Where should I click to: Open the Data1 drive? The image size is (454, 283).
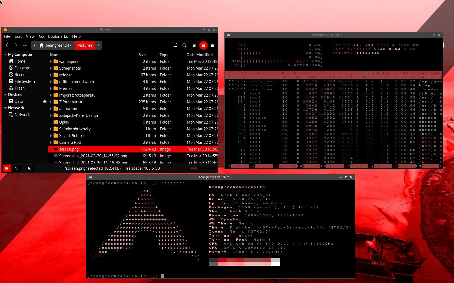(x=17, y=101)
